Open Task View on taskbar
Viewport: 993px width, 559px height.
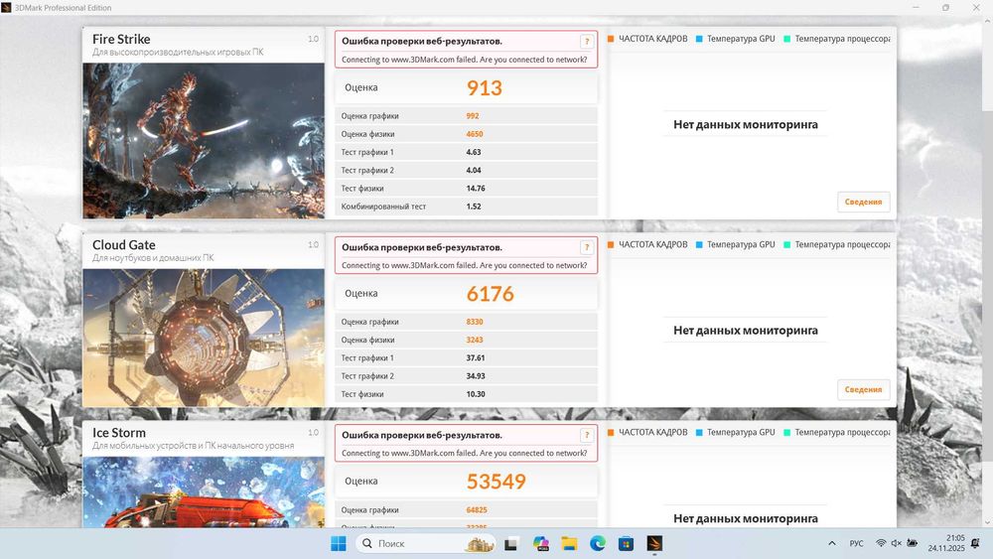511,543
